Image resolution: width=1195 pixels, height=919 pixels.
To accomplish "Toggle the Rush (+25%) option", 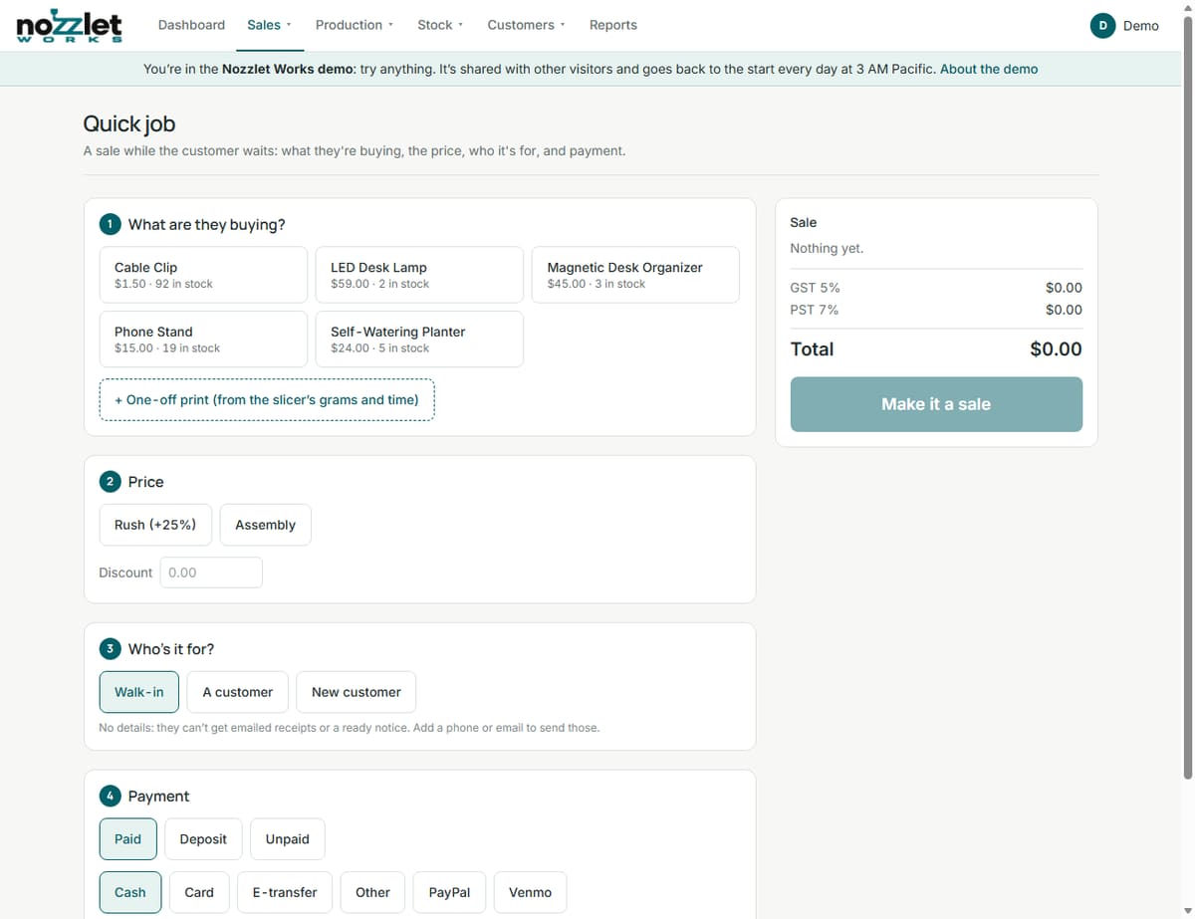I will (x=155, y=525).
